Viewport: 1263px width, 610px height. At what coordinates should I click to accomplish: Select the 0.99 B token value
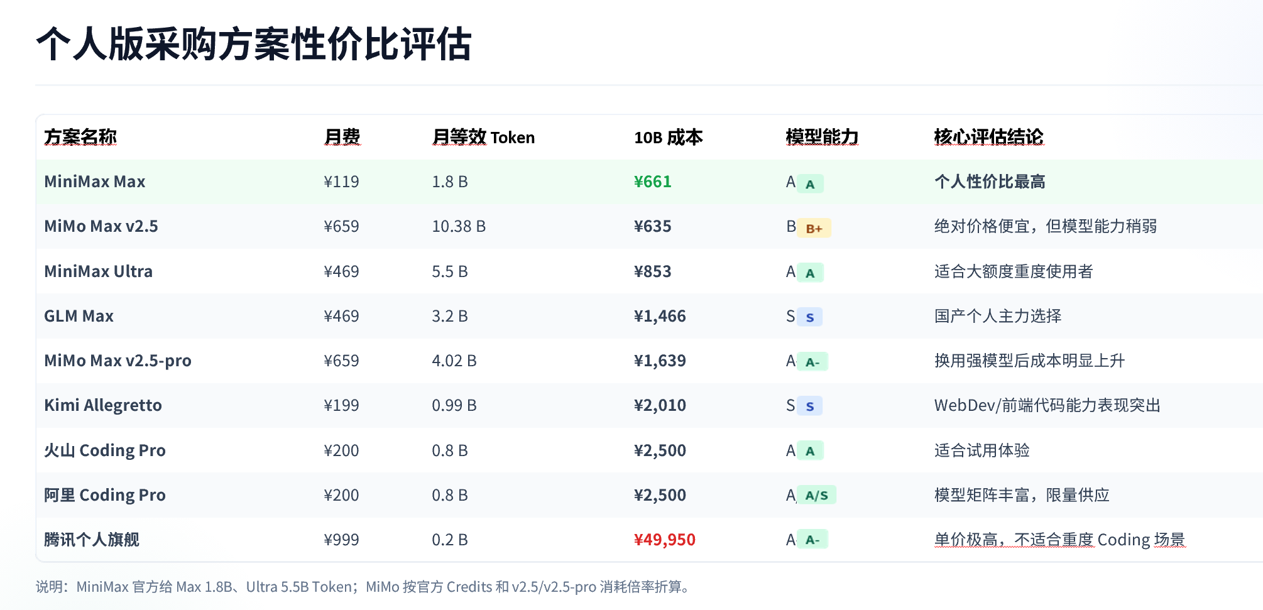(x=454, y=405)
